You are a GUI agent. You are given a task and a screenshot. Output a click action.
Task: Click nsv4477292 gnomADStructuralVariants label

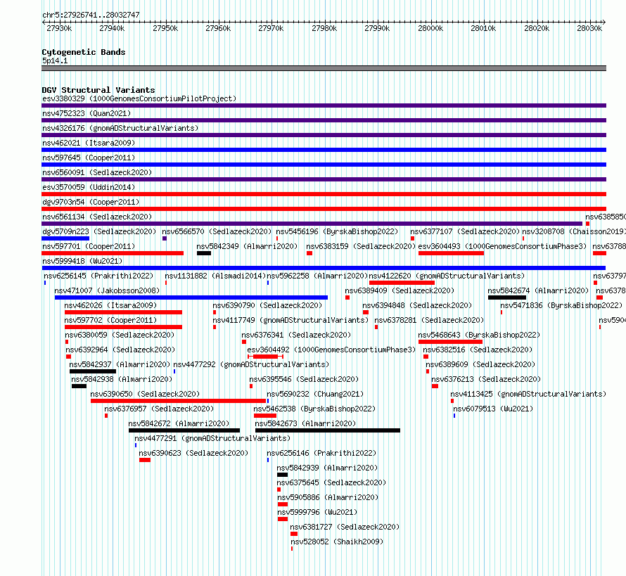251,364
